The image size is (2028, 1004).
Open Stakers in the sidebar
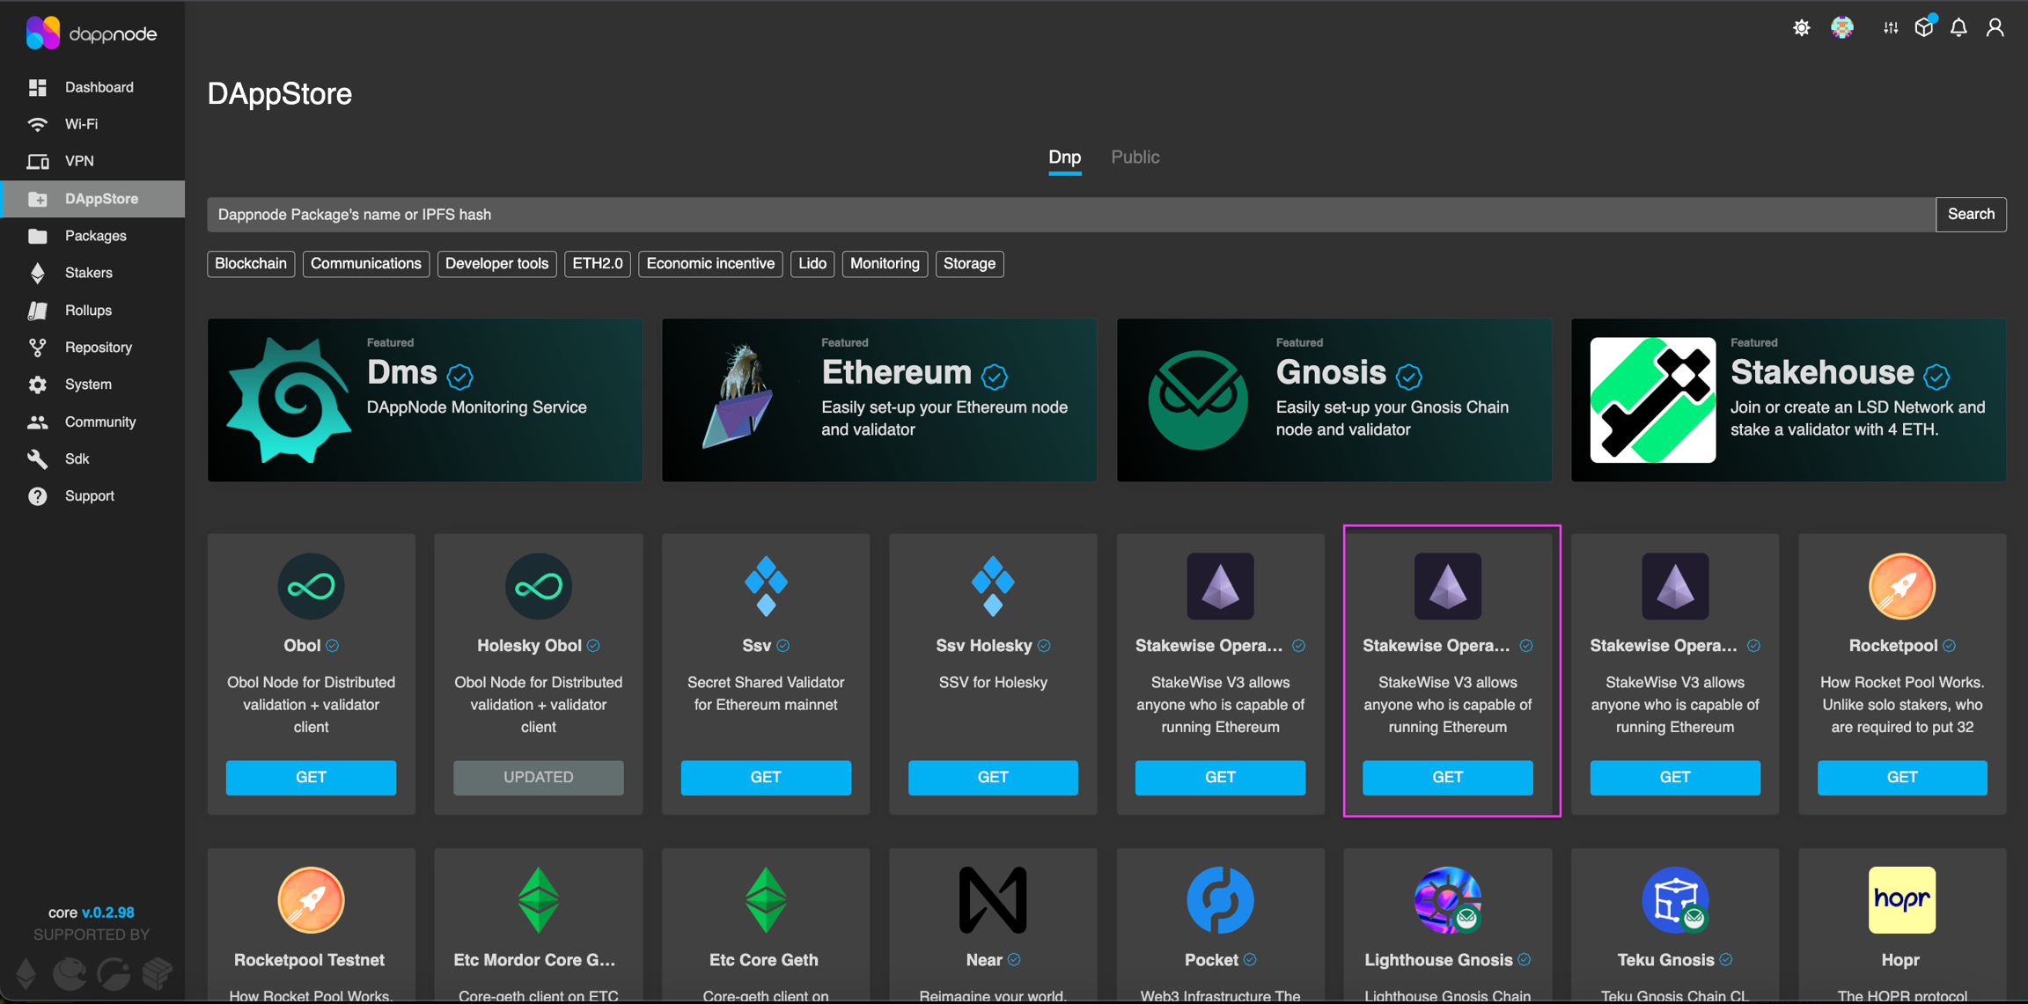[88, 273]
